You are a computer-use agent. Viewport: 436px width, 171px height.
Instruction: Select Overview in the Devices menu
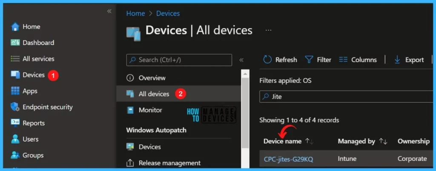click(152, 78)
